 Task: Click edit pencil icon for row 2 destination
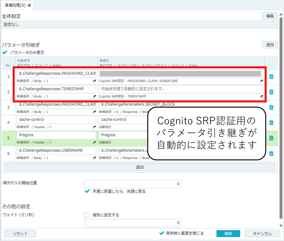click(94, 96)
